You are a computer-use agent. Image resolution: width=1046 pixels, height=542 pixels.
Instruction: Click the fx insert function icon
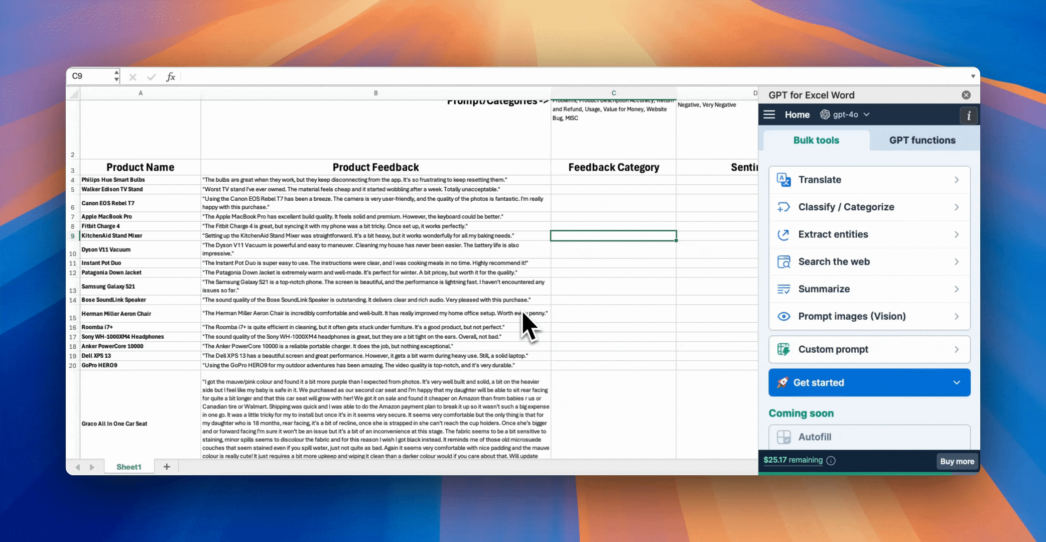pyautogui.click(x=171, y=76)
